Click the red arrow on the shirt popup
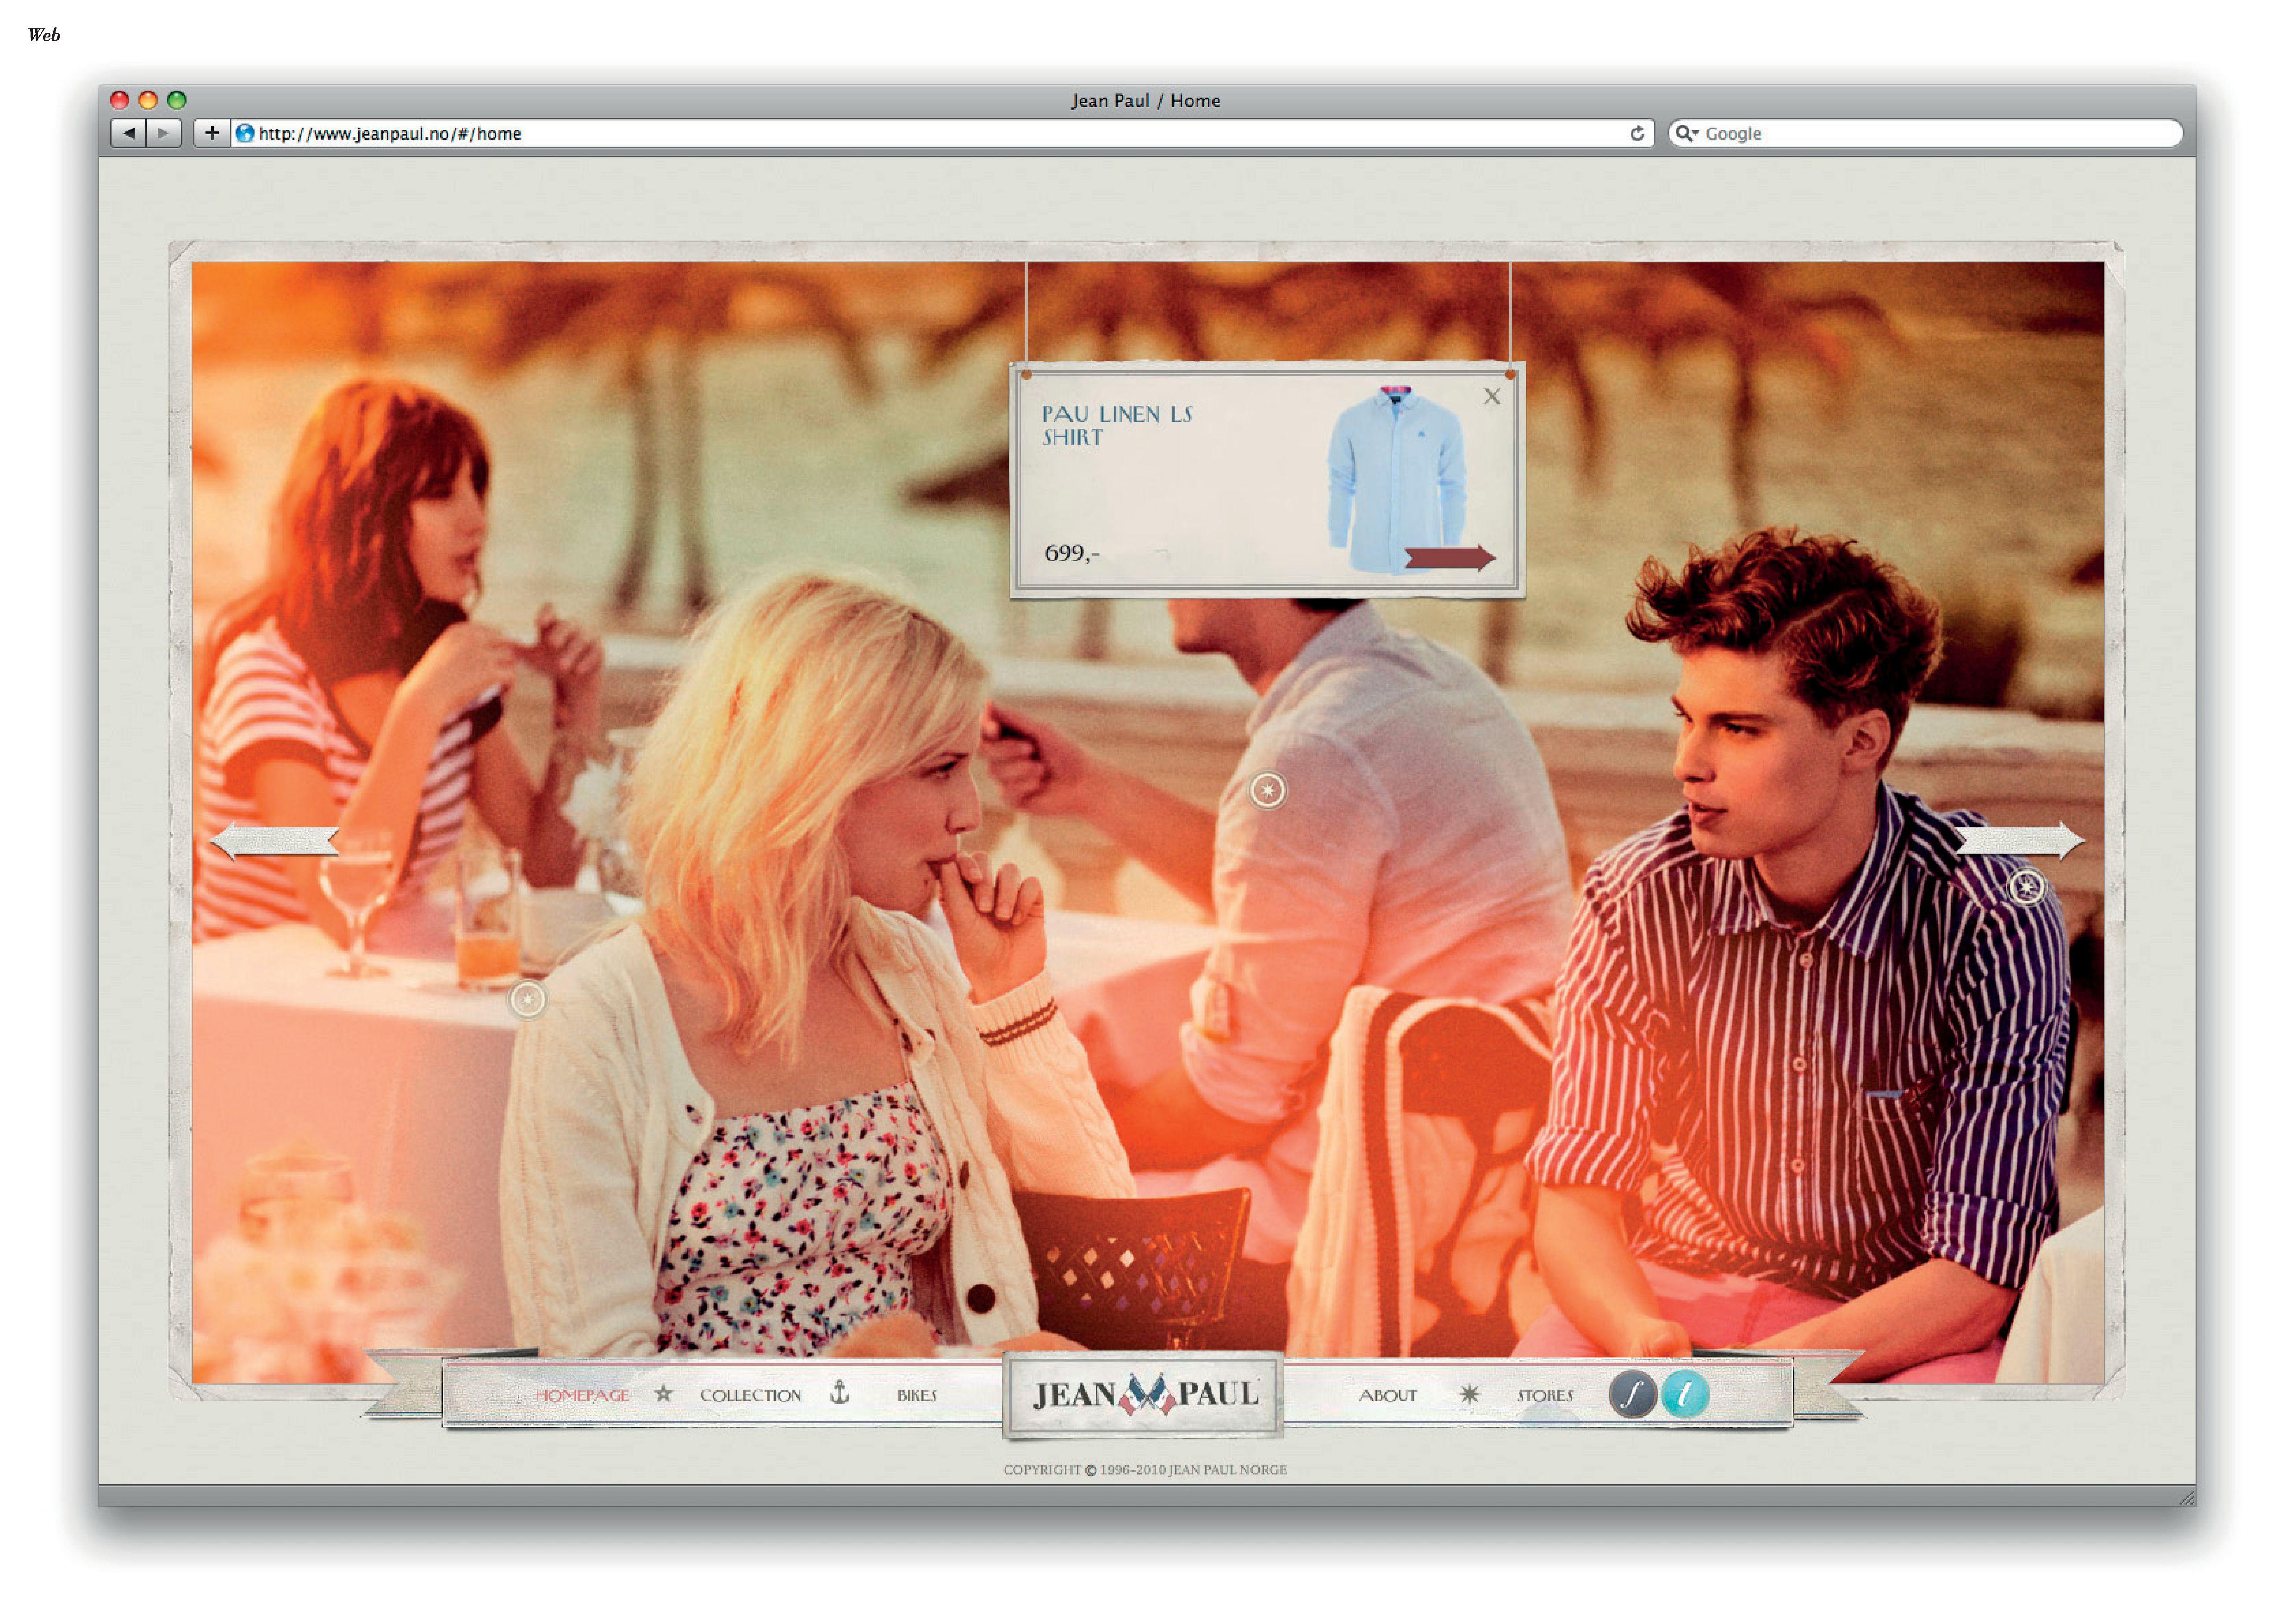This screenshot has height=1623, width=2296. tap(1450, 558)
